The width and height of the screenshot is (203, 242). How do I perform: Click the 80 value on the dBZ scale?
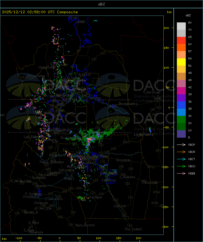coord(190,22)
